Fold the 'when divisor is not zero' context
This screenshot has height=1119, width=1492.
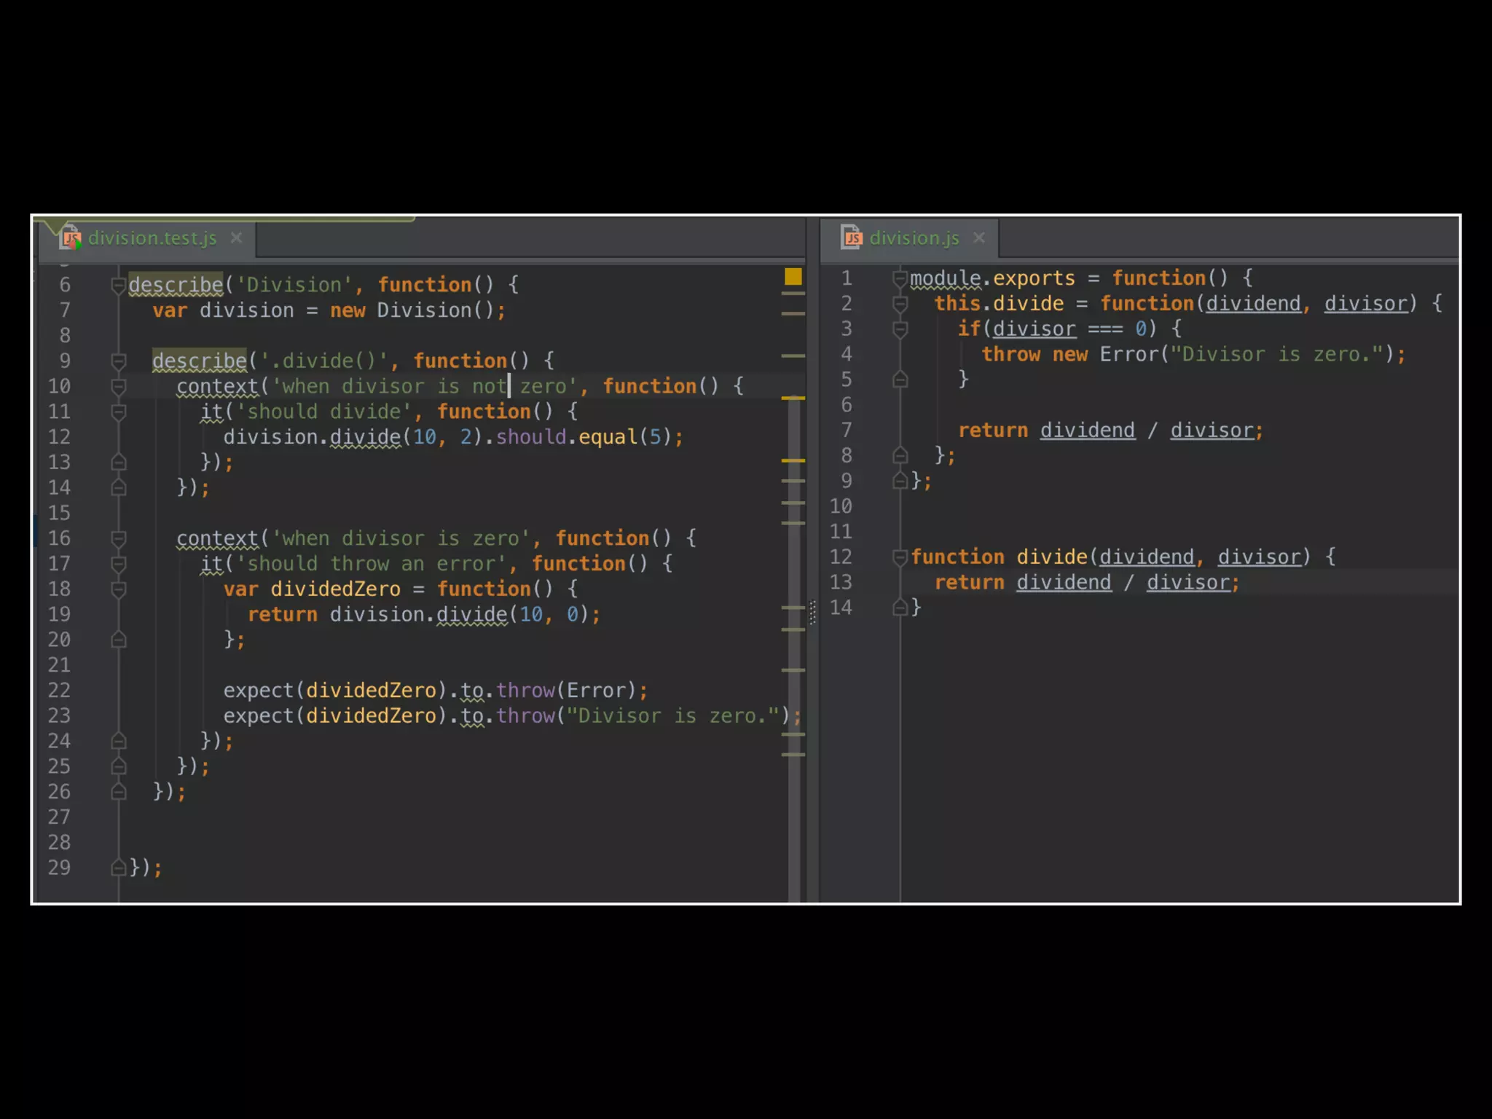(x=118, y=386)
